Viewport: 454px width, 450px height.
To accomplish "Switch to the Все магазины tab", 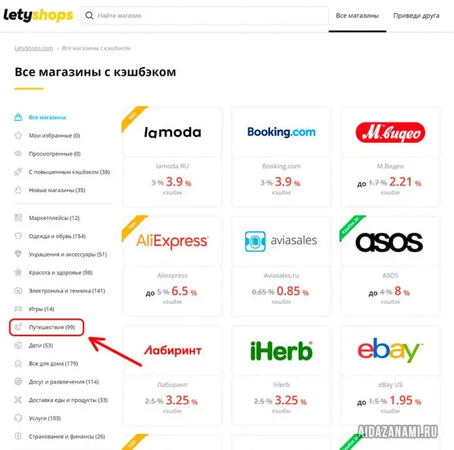I will tap(357, 16).
